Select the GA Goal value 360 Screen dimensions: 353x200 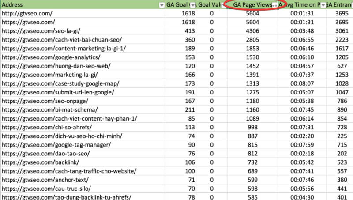(x=181, y=40)
